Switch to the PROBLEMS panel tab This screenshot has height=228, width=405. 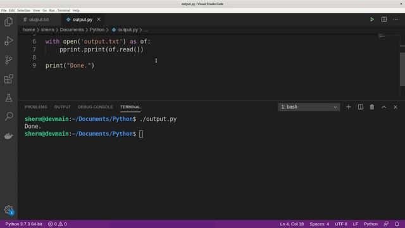pyautogui.click(x=35, y=107)
